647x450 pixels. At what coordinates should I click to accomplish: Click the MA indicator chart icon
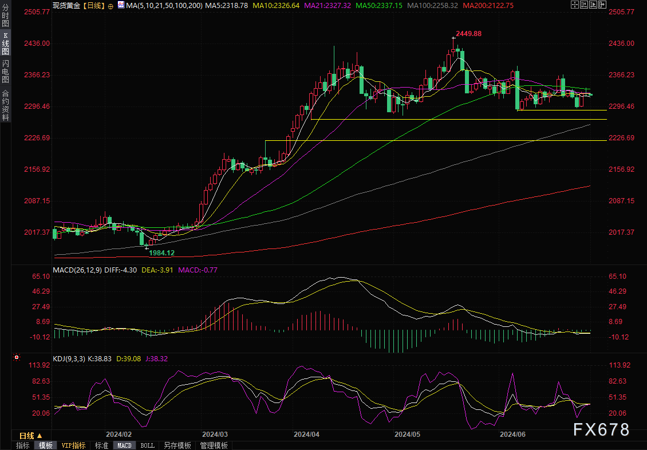[x=120, y=5]
